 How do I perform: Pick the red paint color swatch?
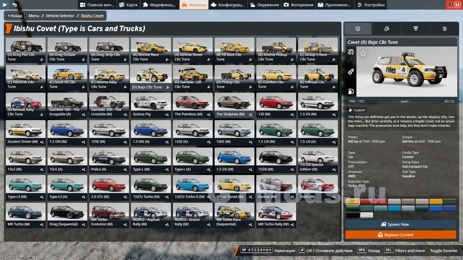374,202
